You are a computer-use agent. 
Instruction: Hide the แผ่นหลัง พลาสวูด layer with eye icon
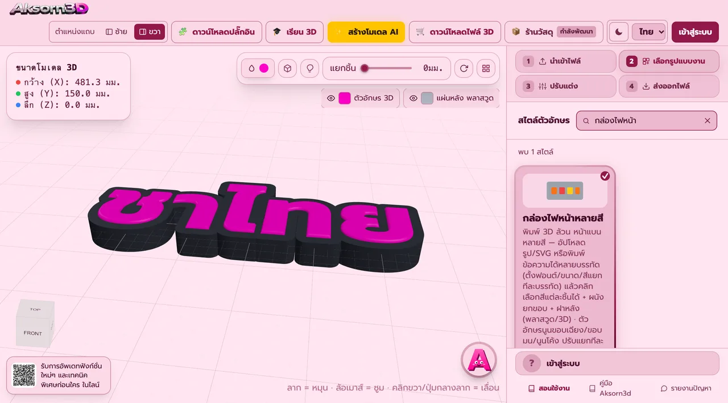click(x=413, y=98)
